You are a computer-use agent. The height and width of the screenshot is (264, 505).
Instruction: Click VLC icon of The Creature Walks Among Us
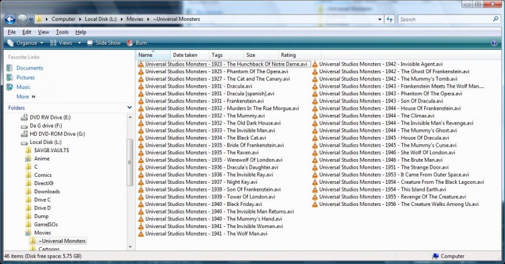pyautogui.click(x=315, y=204)
